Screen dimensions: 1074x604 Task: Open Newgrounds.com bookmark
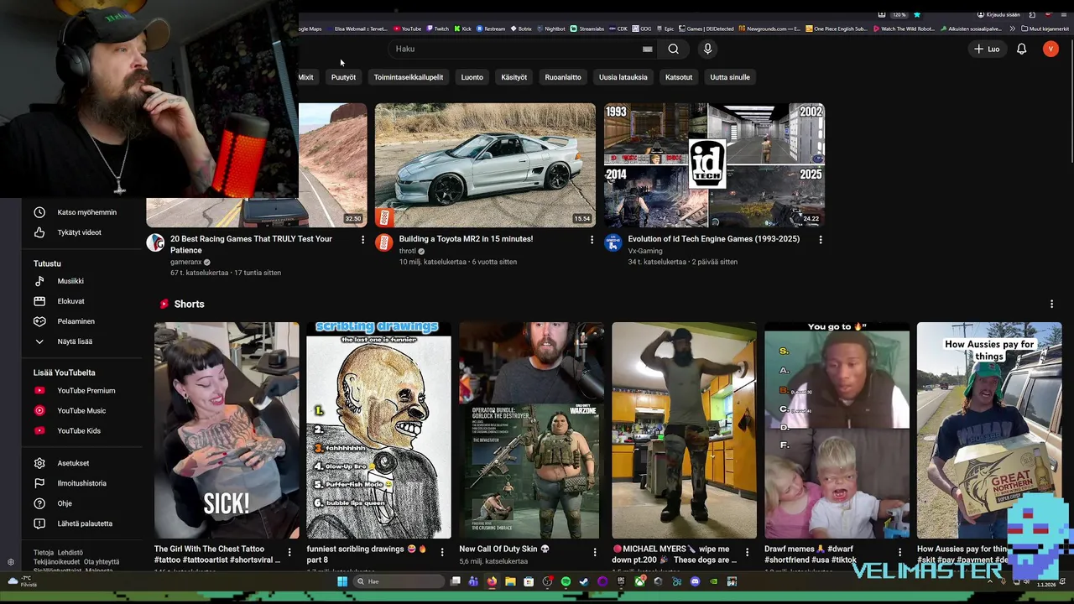(x=770, y=29)
